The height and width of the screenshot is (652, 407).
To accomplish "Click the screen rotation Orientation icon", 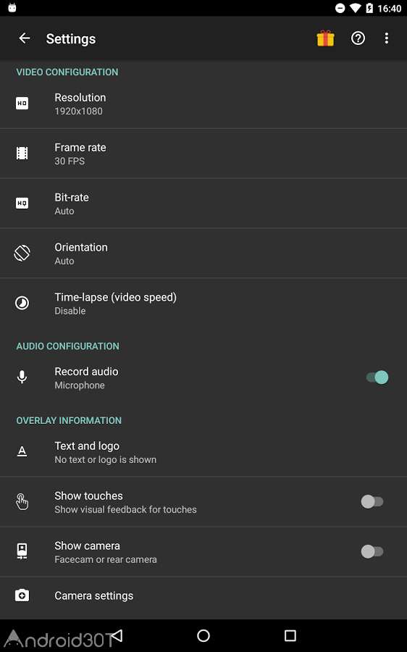I will 22,253.
